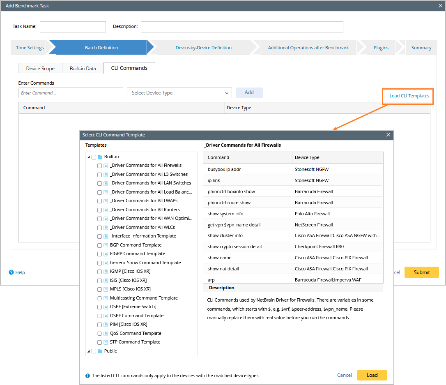
Task: Open the Additional Operations after Benchmark step
Action: (x=308, y=47)
